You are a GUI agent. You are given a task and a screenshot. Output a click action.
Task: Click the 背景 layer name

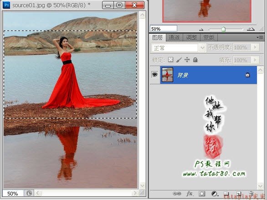(183, 75)
